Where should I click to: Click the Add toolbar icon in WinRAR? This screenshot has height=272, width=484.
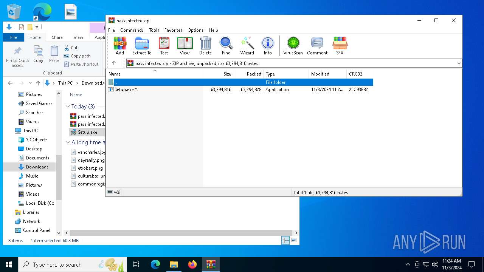coord(120,46)
